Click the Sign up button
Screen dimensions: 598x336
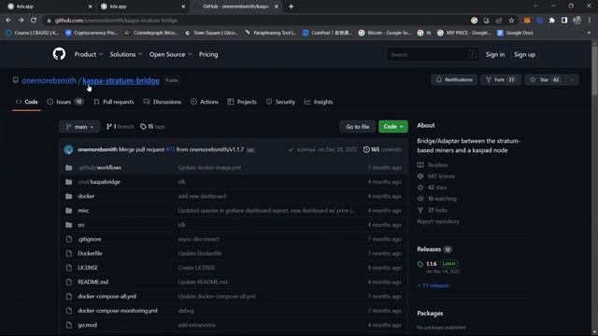pos(524,54)
